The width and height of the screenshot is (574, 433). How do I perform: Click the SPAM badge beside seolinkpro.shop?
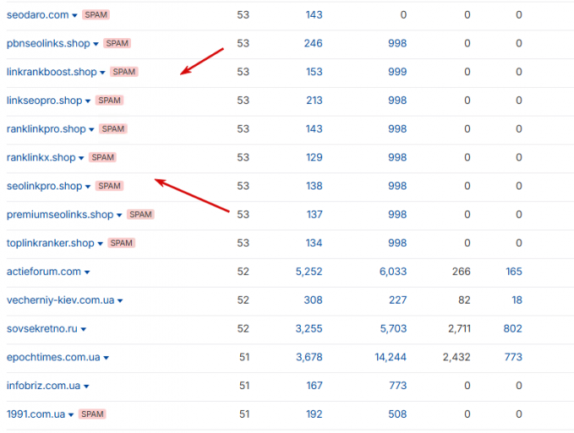pos(109,186)
